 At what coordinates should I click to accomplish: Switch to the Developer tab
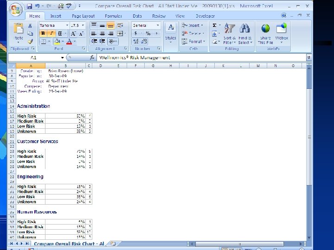tap(205, 16)
